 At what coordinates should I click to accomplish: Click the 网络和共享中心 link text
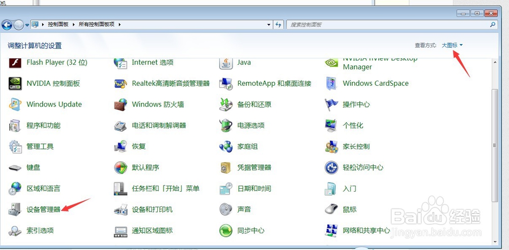point(366,231)
